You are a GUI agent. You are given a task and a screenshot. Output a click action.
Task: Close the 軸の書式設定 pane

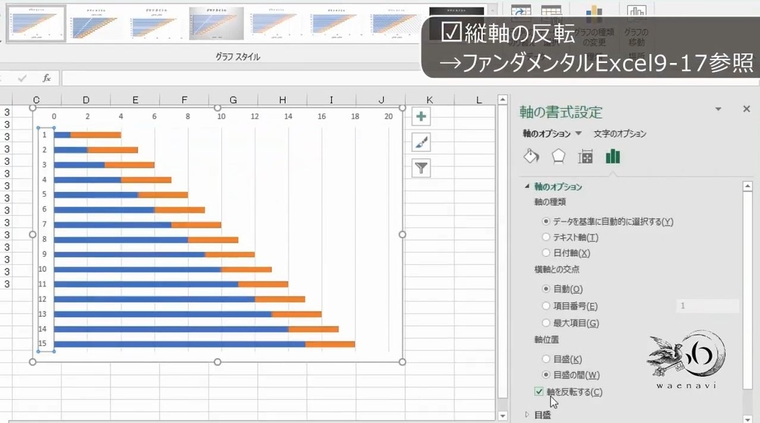point(747,109)
